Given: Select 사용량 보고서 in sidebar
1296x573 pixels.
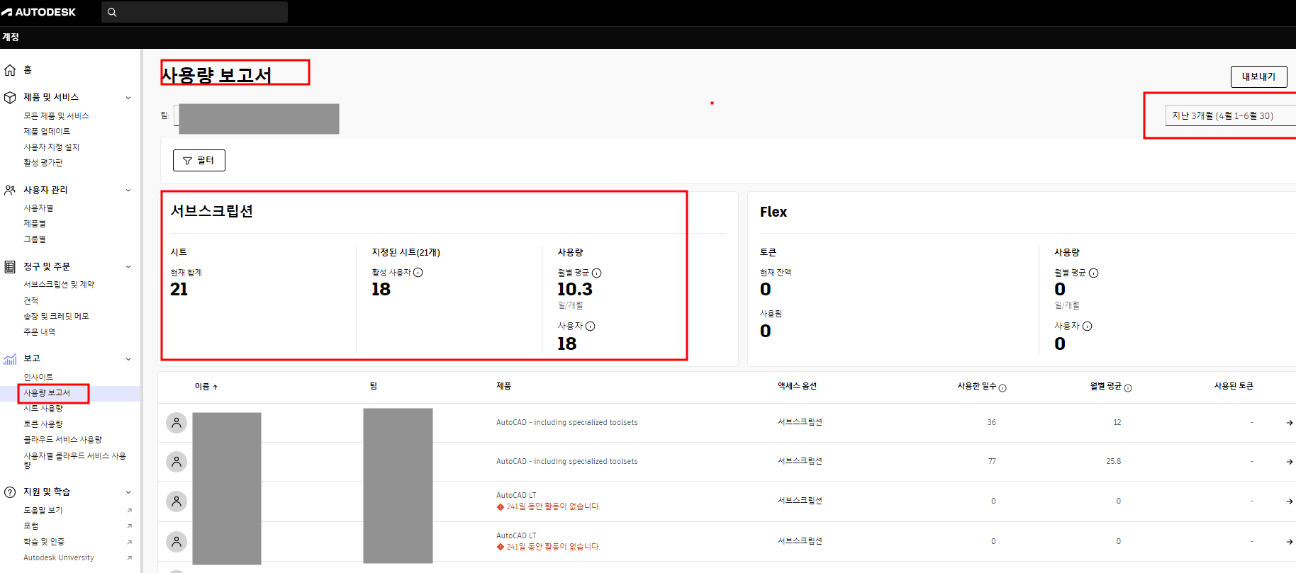Looking at the screenshot, I should pyautogui.click(x=47, y=392).
